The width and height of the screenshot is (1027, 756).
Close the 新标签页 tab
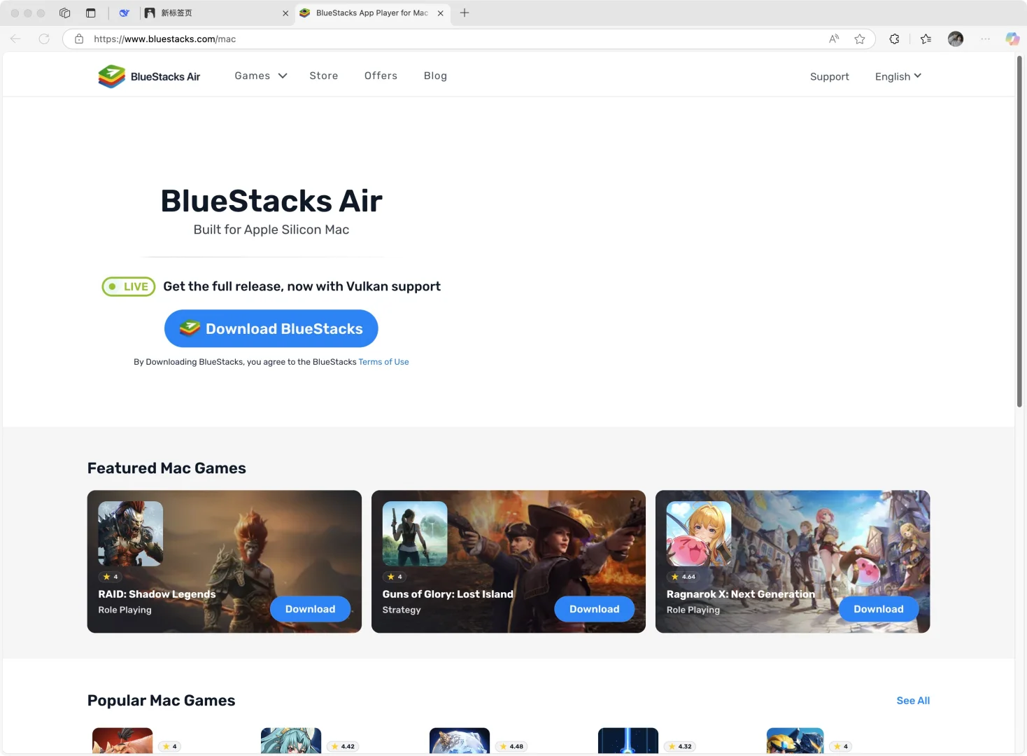285,13
